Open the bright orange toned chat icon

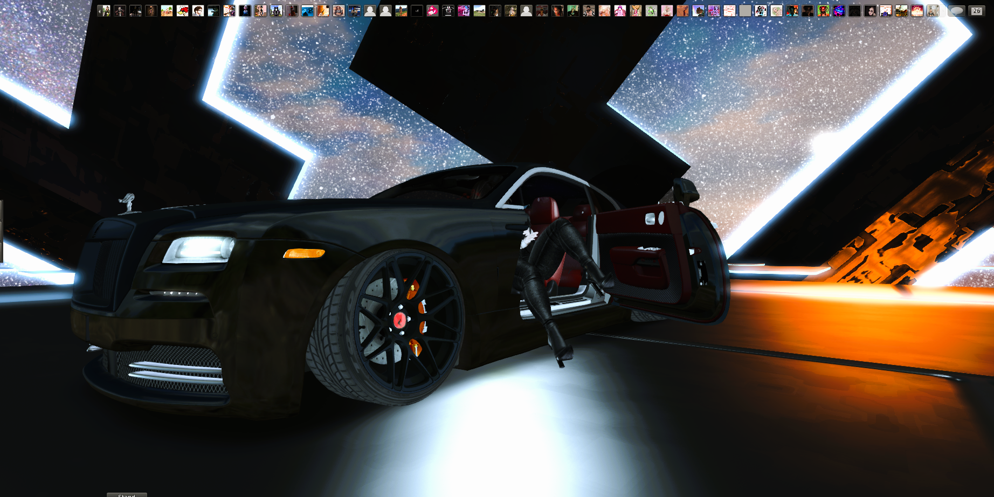pyautogui.click(x=323, y=11)
